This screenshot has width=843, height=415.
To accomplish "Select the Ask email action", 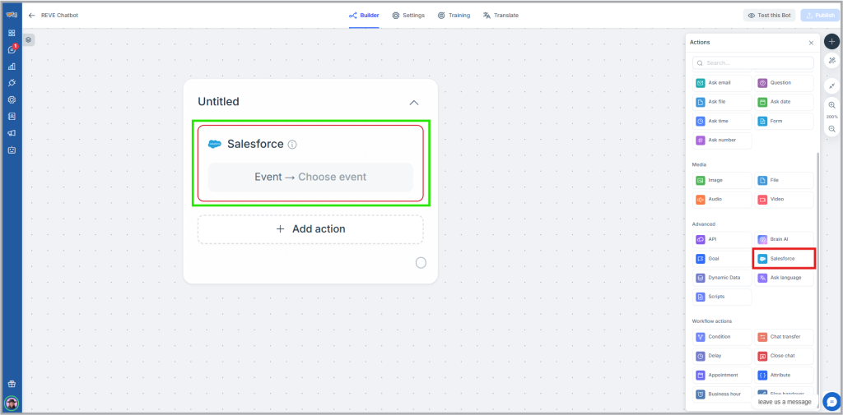I will tap(722, 83).
